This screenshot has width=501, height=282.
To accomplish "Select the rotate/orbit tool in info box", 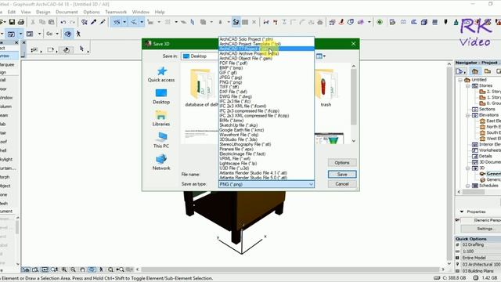I will tap(67, 50).
